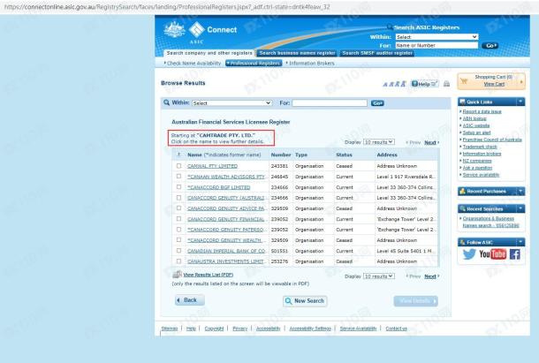Tick the CANADIAN IMPERIAL BANK checkbox

pyautogui.click(x=178, y=251)
